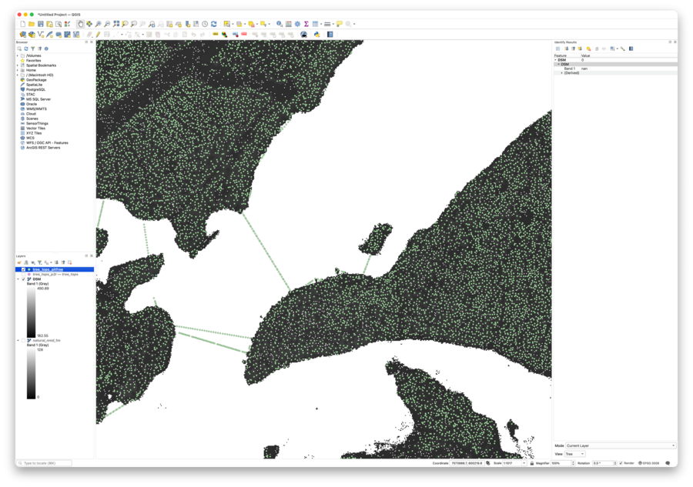Select XYZ Tiles in Browser

coord(34,133)
